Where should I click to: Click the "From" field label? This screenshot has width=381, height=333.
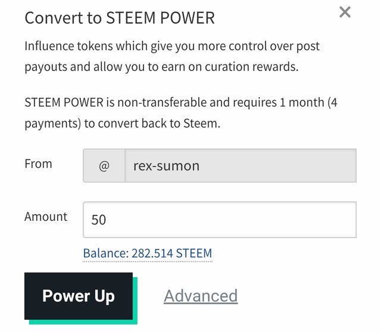point(38,164)
